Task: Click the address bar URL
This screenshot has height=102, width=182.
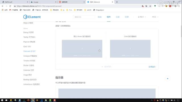Action: [x=39, y=6]
